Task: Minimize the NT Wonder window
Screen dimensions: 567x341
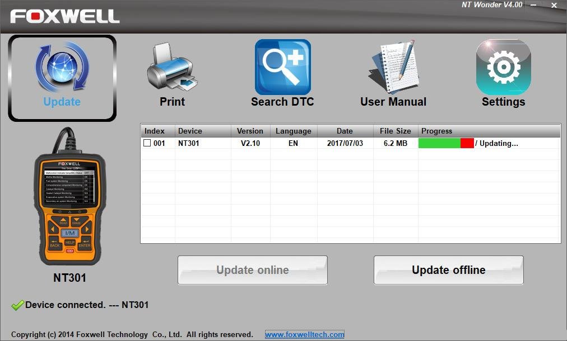Action: point(533,5)
